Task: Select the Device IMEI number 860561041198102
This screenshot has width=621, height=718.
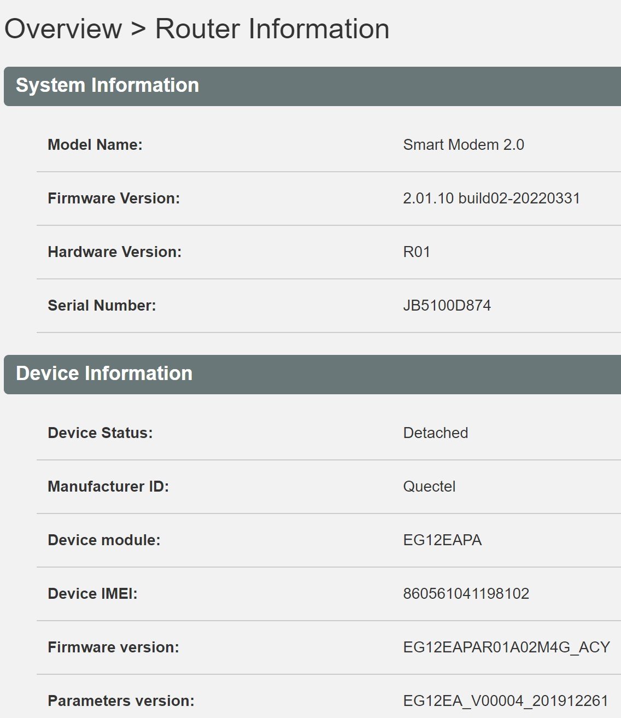Action: 466,594
